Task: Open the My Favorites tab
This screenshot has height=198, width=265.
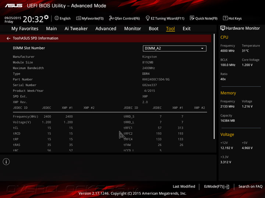Action: pos(25,29)
